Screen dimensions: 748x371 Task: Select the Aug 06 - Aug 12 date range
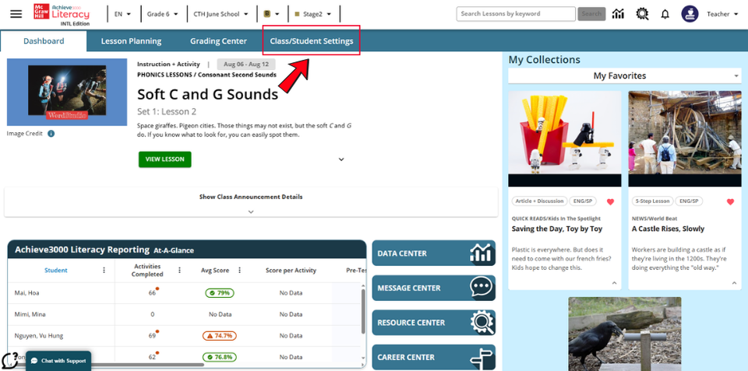click(x=245, y=65)
